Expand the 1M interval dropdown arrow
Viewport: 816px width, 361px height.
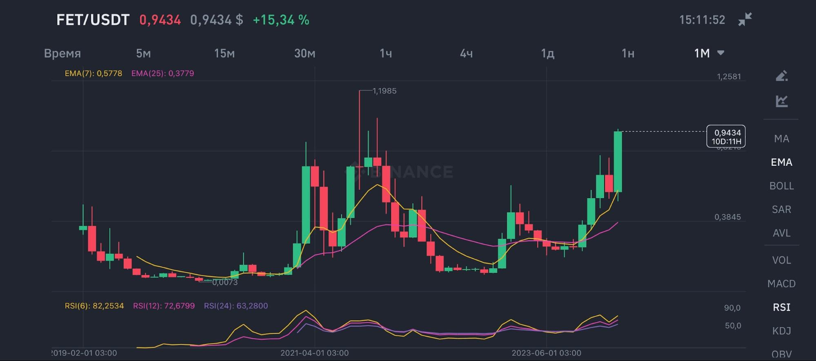[x=720, y=53]
